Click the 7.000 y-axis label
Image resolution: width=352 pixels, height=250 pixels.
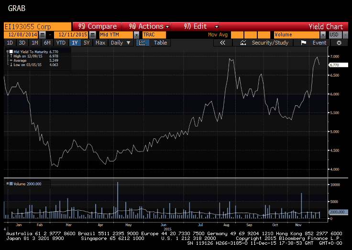click(334, 57)
